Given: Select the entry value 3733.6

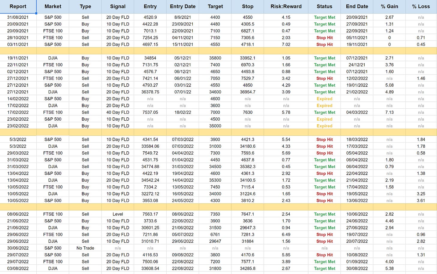Looking at the screenshot, I should 150,221.
